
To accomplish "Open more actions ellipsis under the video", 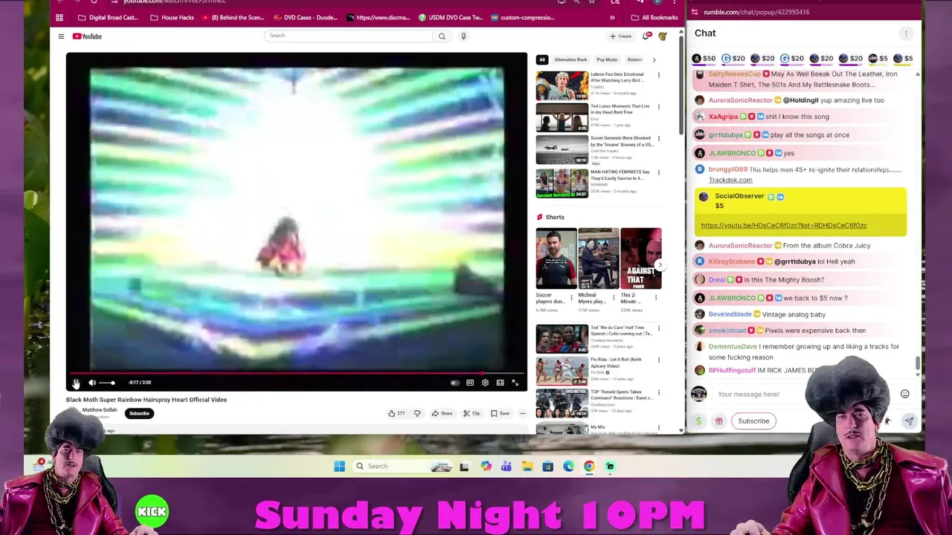I will [x=522, y=414].
